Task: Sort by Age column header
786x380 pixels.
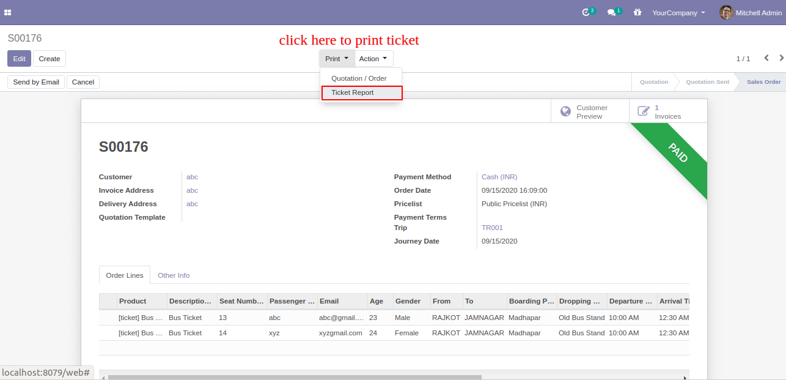Action: pyautogui.click(x=380, y=301)
